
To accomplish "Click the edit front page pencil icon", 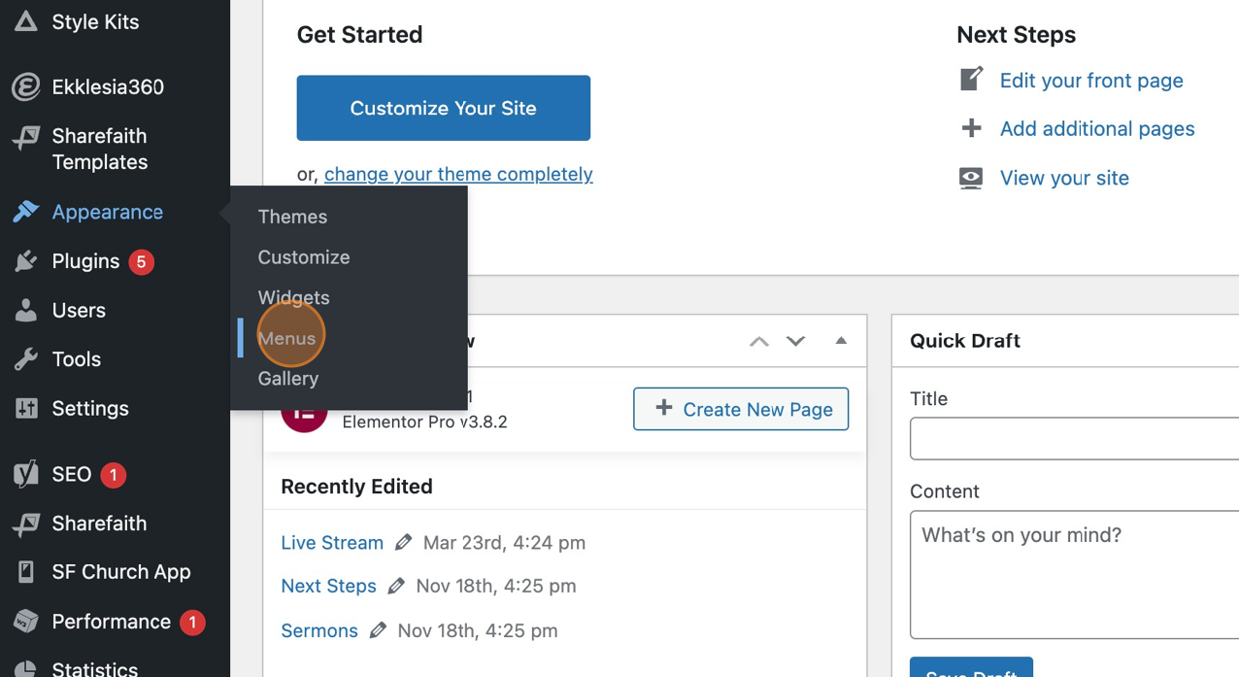I will click(971, 79).
